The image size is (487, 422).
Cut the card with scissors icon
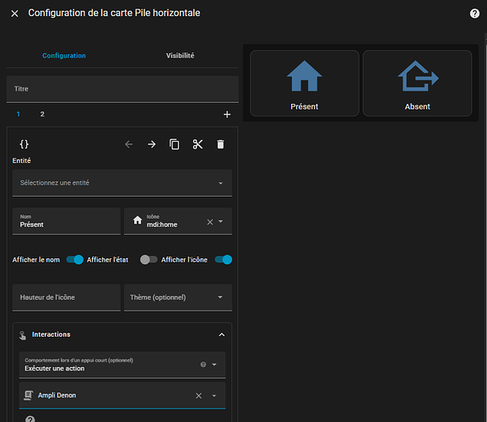pyautogui.click(x=198, y=144)
